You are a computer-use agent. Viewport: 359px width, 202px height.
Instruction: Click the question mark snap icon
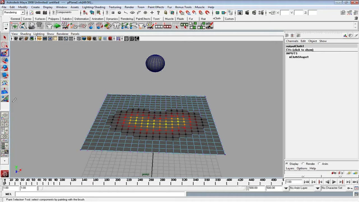click(x=158, y=13)
